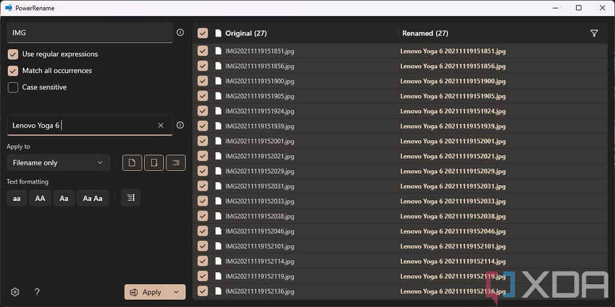Expand the arrow next to the Apply button
Image resolution: width=615 pixels, height=307 pixels.
pos(176,292)
